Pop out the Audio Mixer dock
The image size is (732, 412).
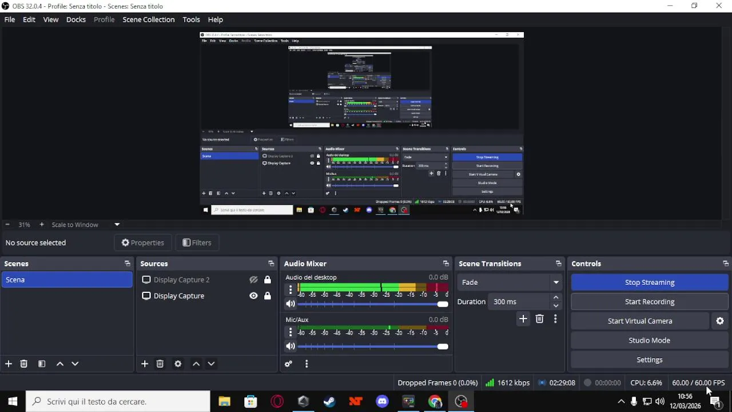(446, 264)
